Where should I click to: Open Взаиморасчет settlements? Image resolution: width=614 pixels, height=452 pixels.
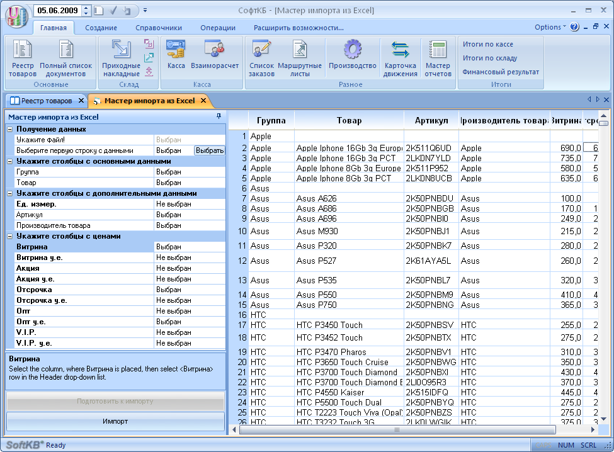click(215, 55)
